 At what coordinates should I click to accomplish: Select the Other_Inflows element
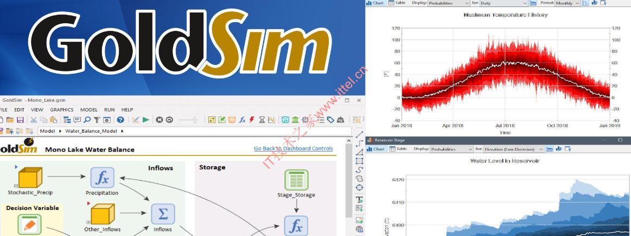[103, 214]
